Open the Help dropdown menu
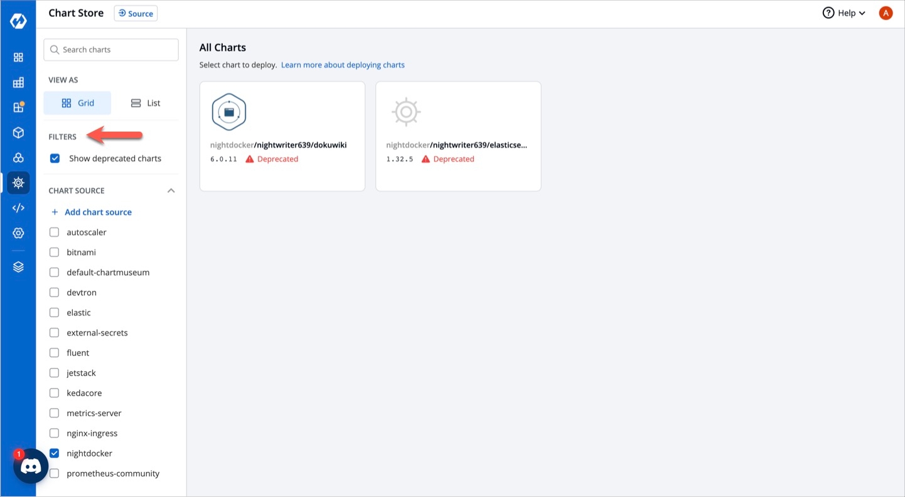 (x=844, y=13)
